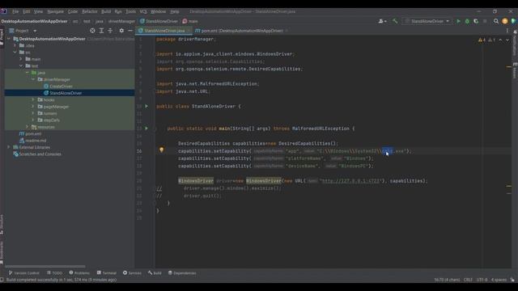The height and width of the screenshot is (291, 518).
Task: Run the StandAloneDriver configuration
Action: [x=458, y=21]
